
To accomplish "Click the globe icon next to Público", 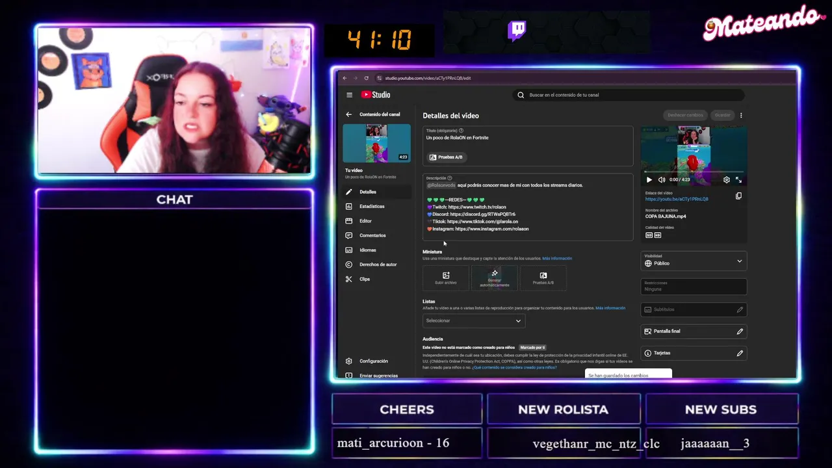I will click(648, 263).
